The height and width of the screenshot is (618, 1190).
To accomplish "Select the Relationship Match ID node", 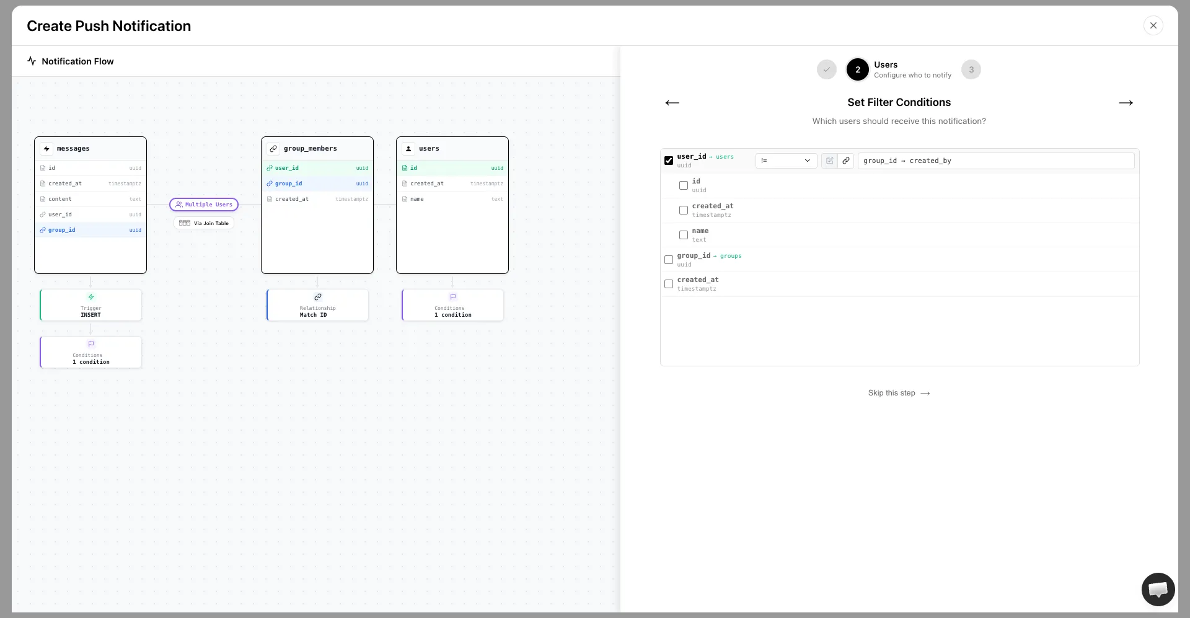I will (317, 305).
